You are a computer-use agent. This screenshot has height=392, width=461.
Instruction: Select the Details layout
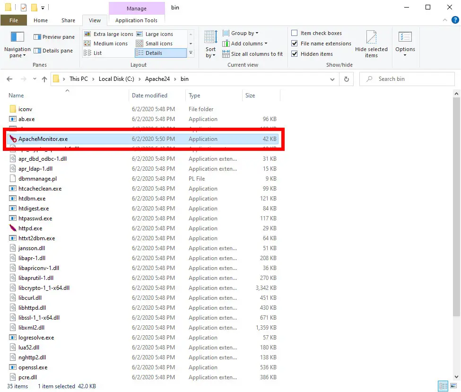(x=161, y=53)
